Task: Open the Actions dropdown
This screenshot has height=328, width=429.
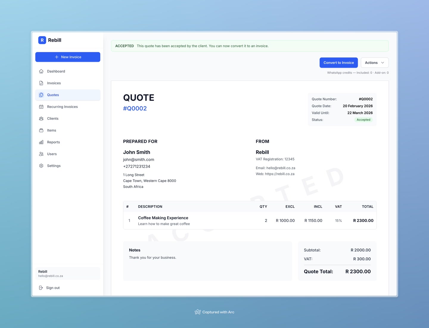Action: click(371, 63)
